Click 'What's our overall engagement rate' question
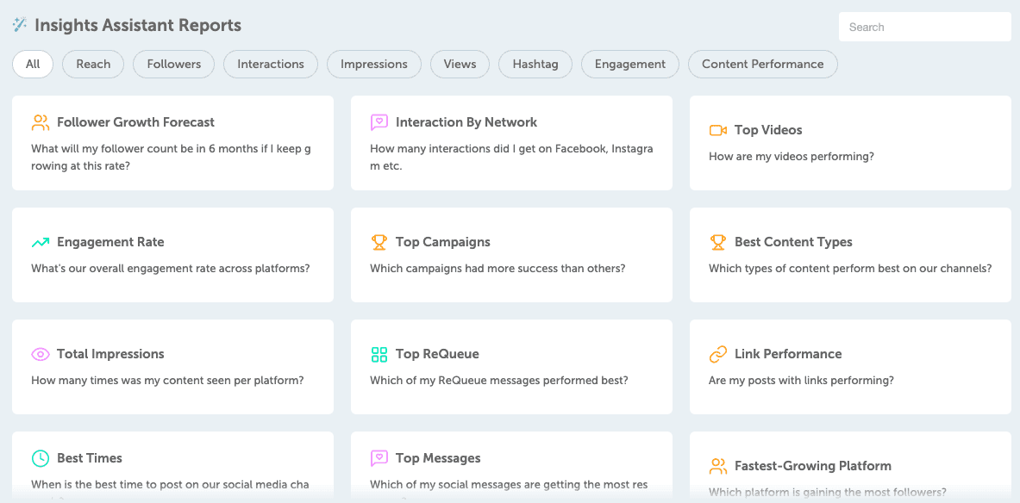This screenshot has height=503, width=1020. (x=171, y=269)
